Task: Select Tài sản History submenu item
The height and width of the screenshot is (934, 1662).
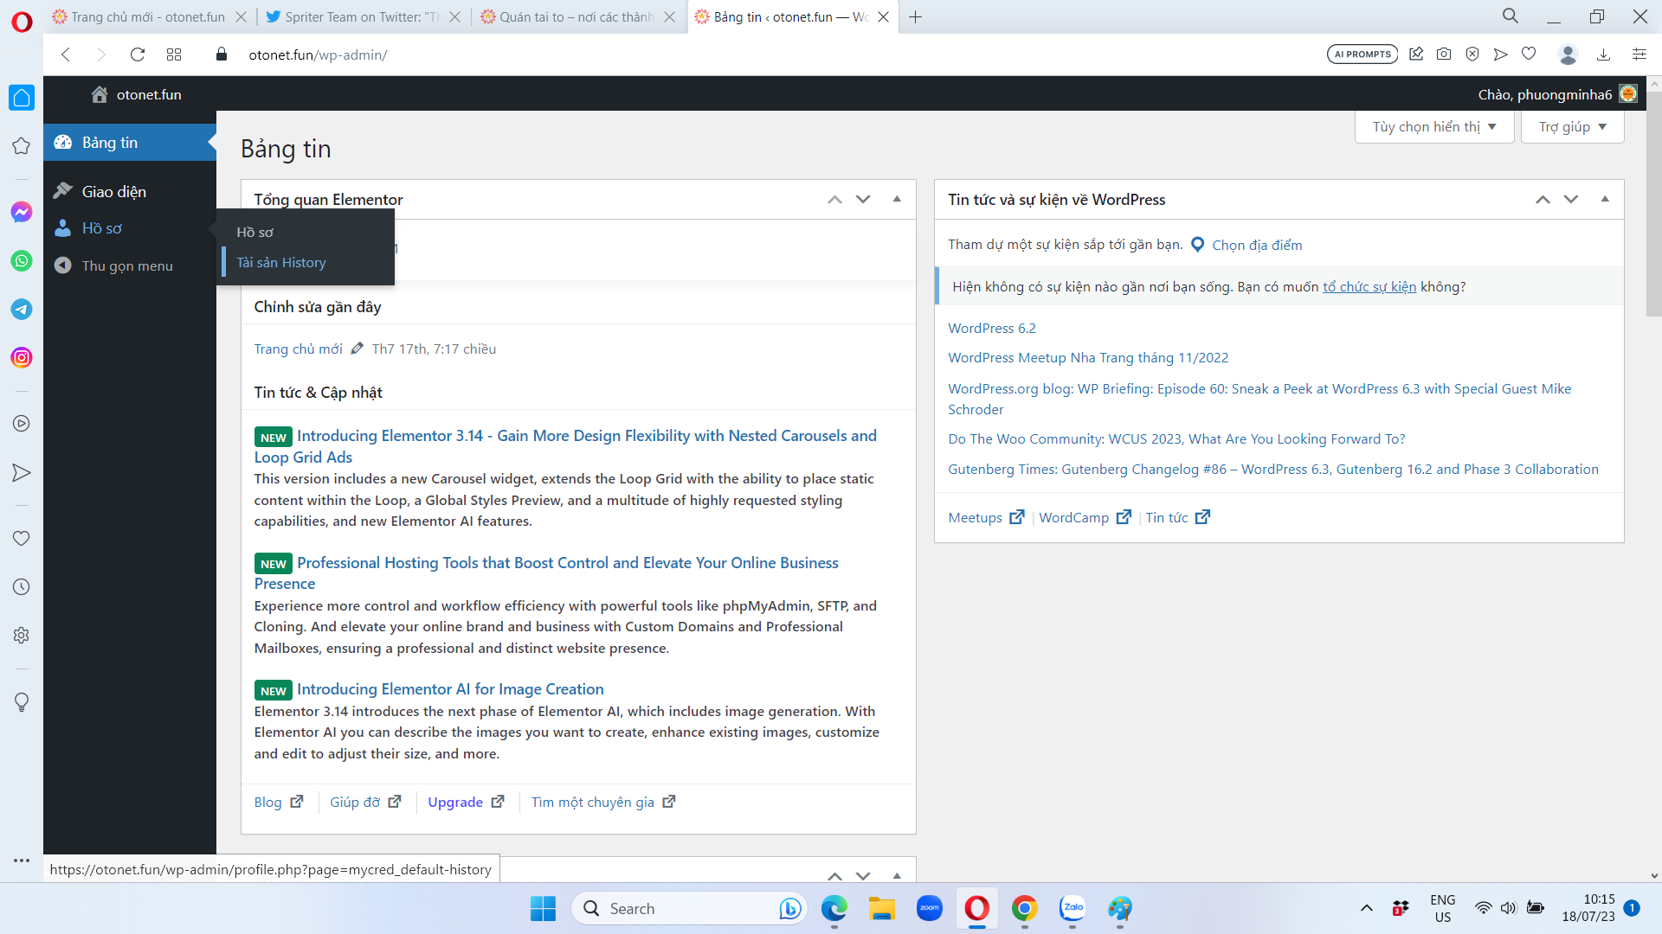Action: [281, 262]
